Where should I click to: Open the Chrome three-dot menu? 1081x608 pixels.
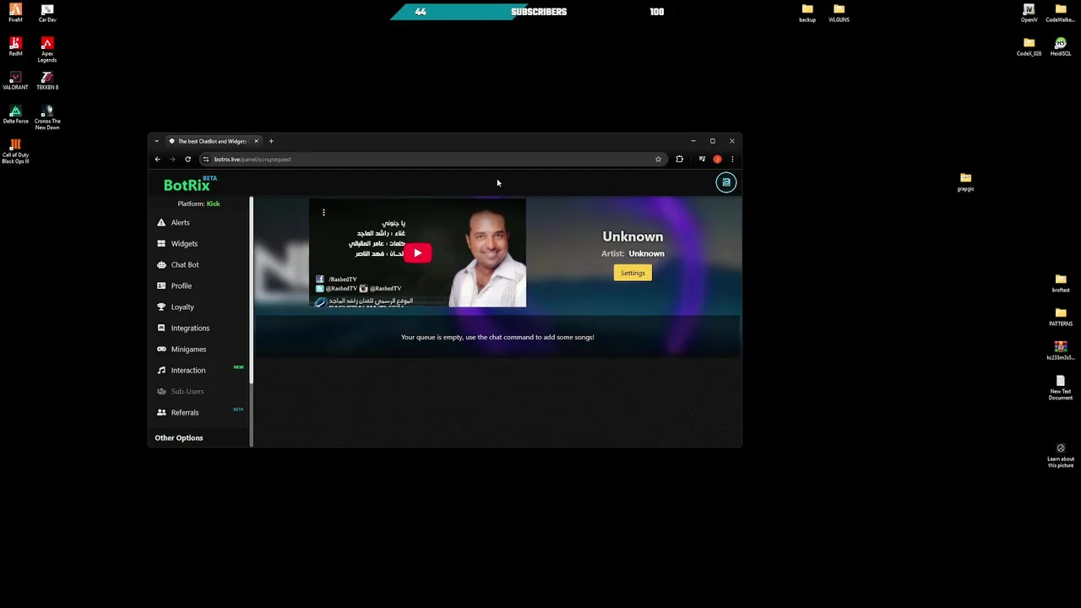point(732,159)
